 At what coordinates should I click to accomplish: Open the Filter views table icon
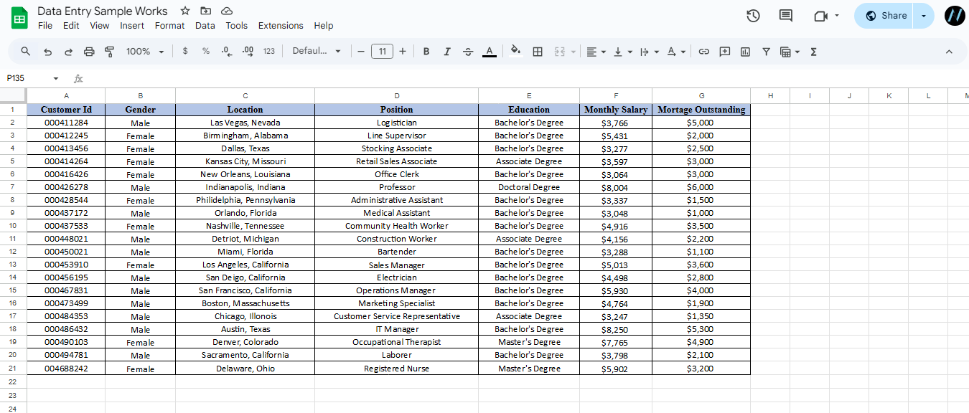[x=789, y=52]
